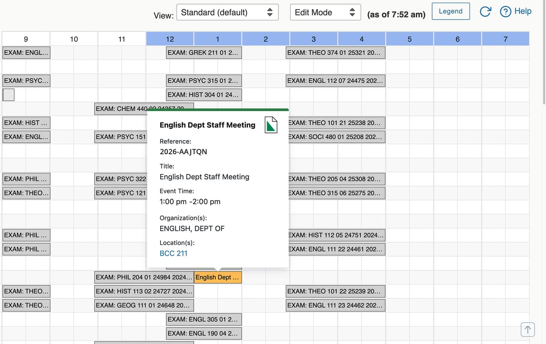The image size is (546, 344).
Task: Click the Legend button
Action: pos(450,11)
